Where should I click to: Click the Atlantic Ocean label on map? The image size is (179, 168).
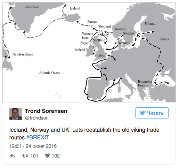50,73
